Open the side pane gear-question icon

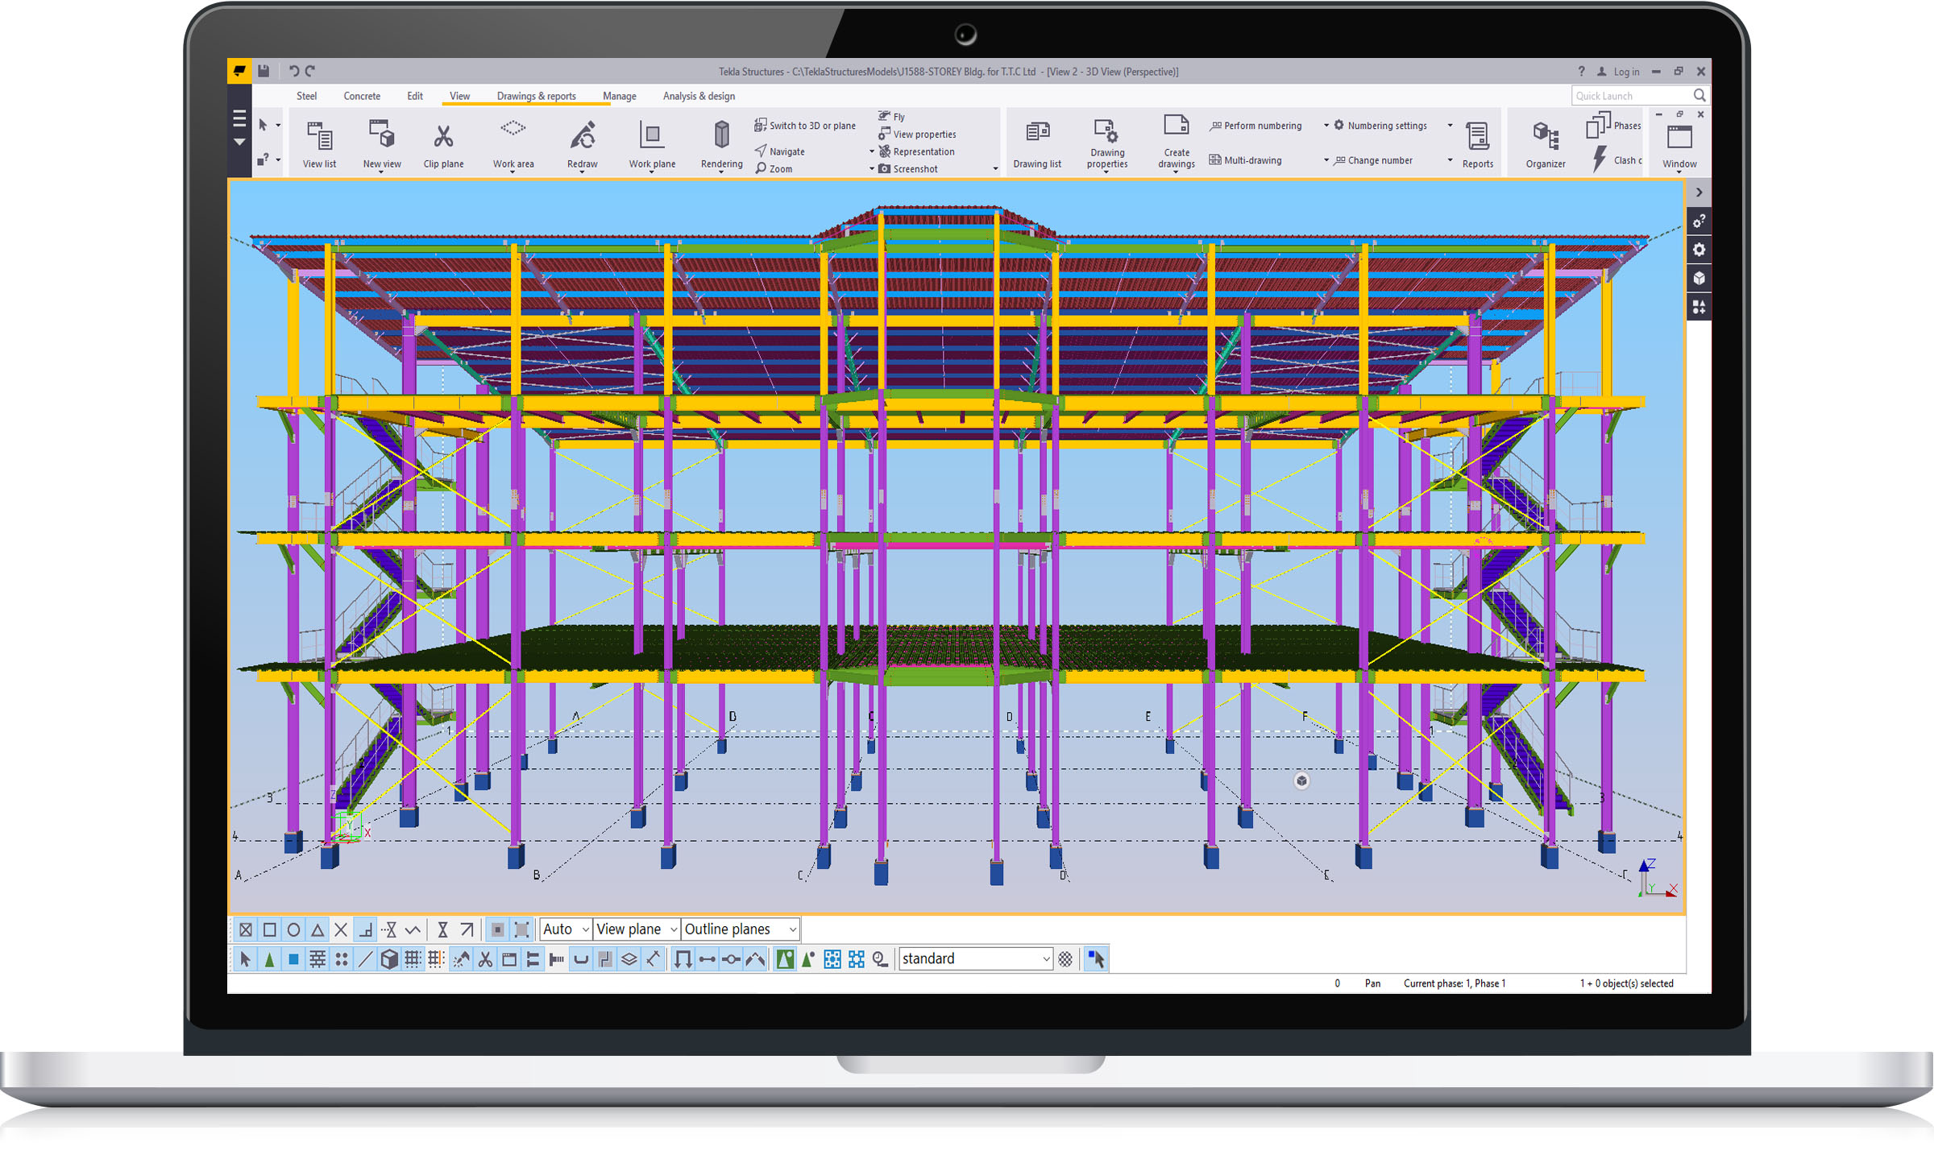pos(1699,221)
